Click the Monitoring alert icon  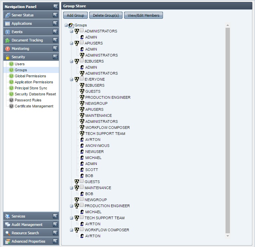tap(7, 49)
